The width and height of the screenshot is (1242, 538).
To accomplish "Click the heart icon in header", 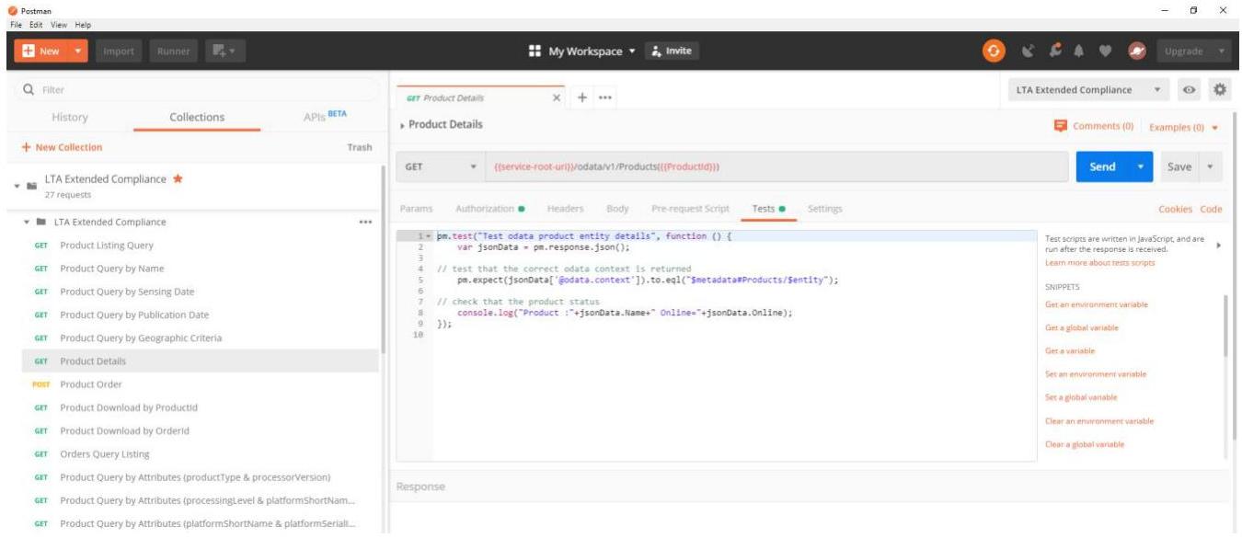I will [1106, 52].
